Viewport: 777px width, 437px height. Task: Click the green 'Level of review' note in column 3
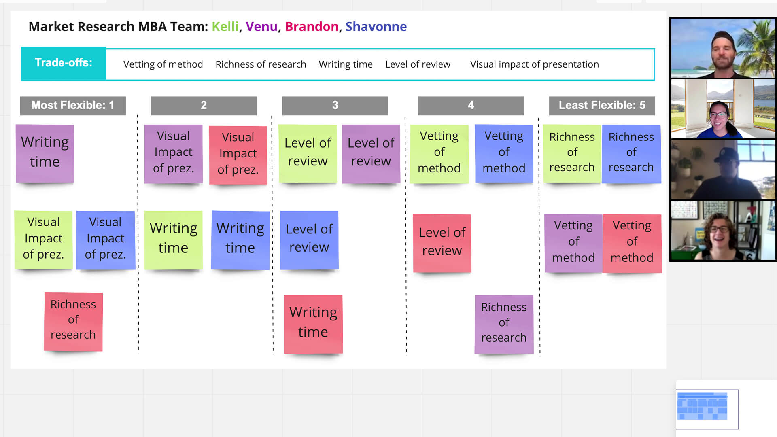point(308,152)
